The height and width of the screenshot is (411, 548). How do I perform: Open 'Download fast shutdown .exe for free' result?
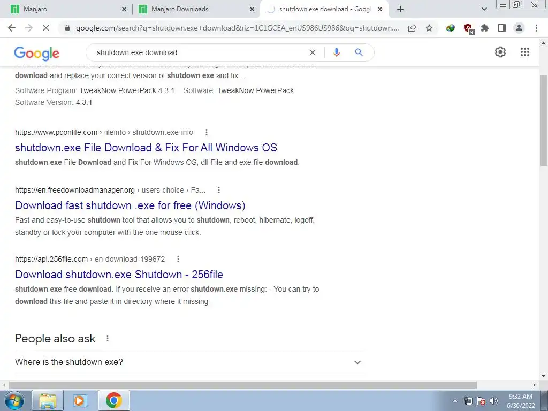tap(130, 205)
